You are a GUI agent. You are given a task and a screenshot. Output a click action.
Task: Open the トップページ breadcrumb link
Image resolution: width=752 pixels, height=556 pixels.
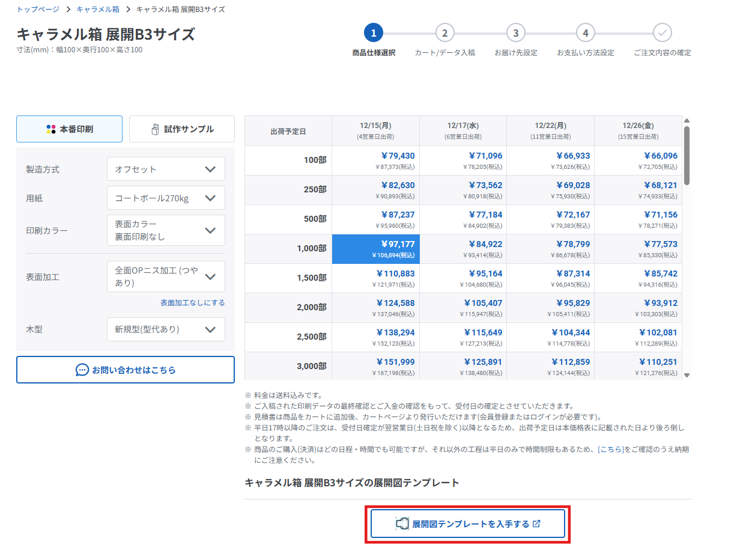38,9
